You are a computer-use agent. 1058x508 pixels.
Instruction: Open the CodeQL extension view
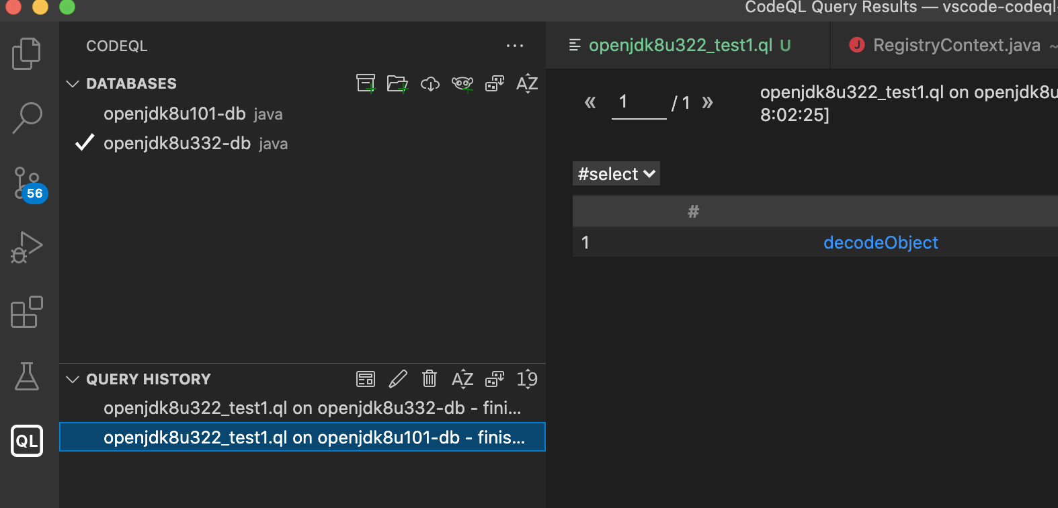(x=27, y=441)
